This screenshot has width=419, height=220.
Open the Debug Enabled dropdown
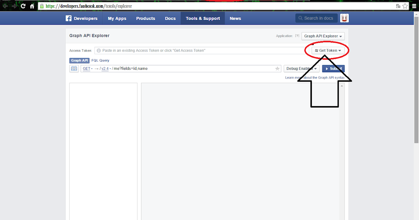pyautogui.click(x=302, y=68)
